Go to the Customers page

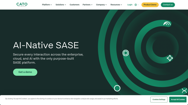74,5
